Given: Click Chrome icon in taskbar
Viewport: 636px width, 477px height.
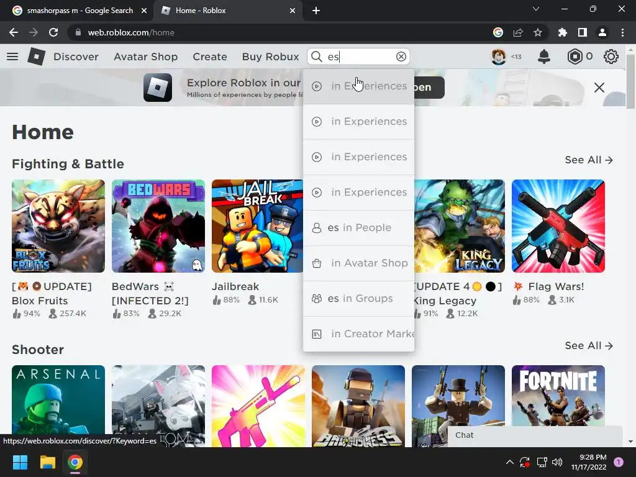Looking at the screenshot, I should [x=75, y=462].
